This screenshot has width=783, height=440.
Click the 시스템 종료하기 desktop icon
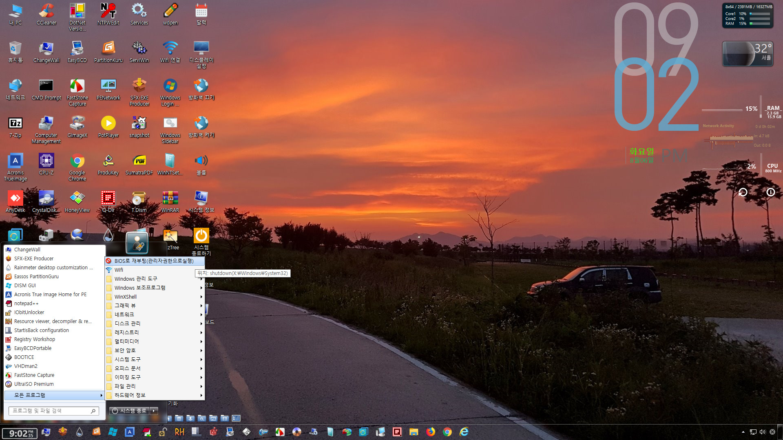[x=201, y=242]
